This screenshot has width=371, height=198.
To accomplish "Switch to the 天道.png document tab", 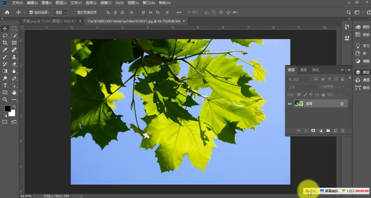I will pos(49,21).
